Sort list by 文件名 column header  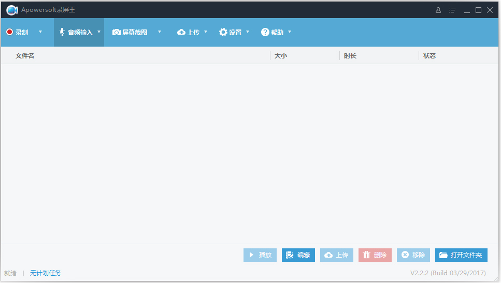point(25,55)
